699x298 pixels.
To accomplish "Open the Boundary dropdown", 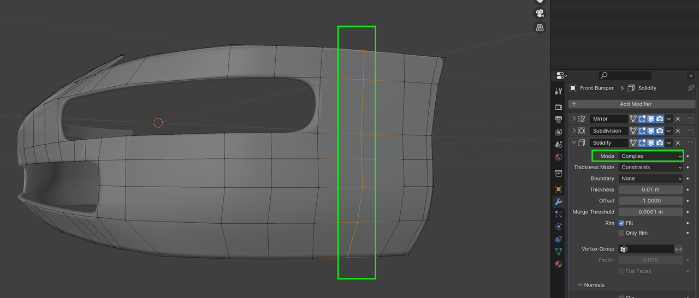I will click(650, 178).
